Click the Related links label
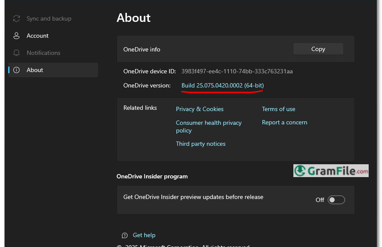Image resolution: width=382 pixels, height=247 pixels. pos(140,108)
